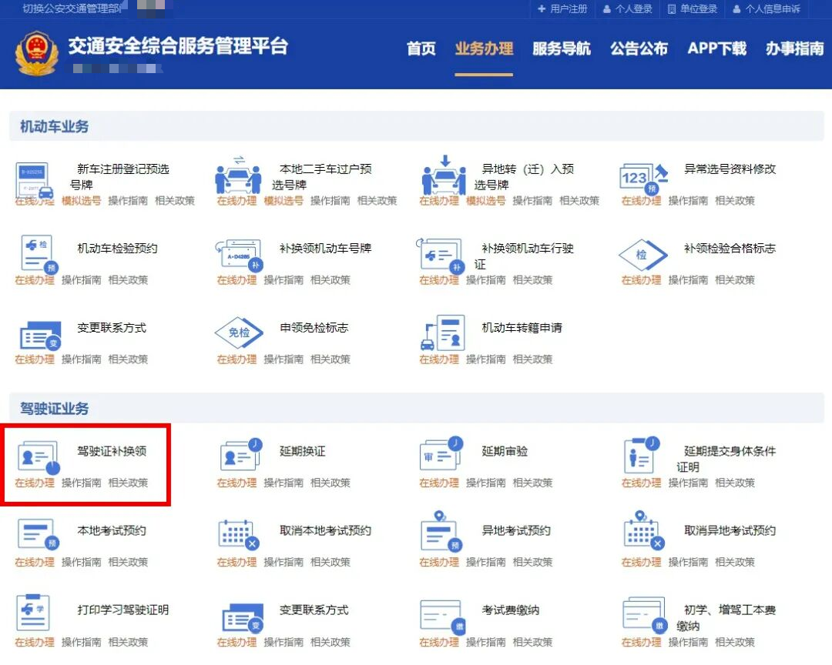This screenshot has width=832, height=665.
Task: Click 在线办理 under 补换领机动车号牌
Action: pos(237,280)
